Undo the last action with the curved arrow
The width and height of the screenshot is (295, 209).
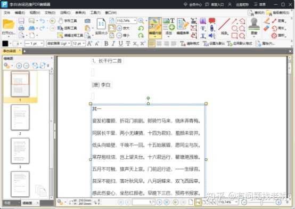point(42,21)
